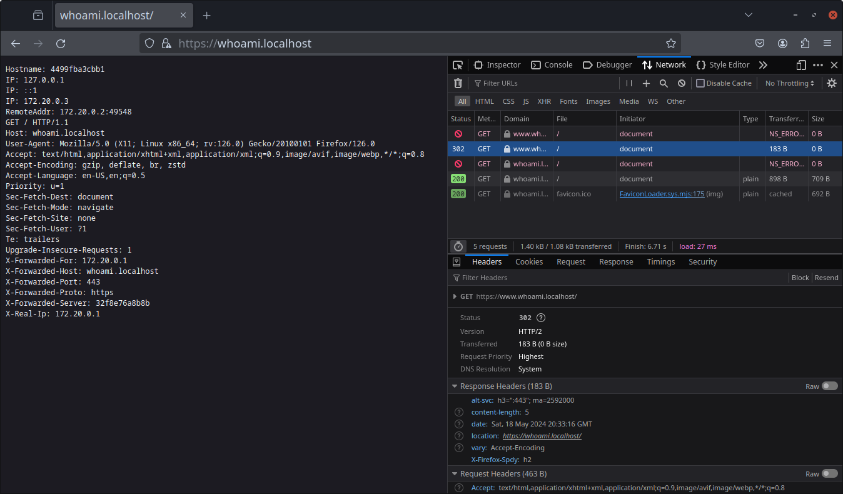View site security padlock information
843x494 pixels.
pyautogui.click(x=166, y=43)
